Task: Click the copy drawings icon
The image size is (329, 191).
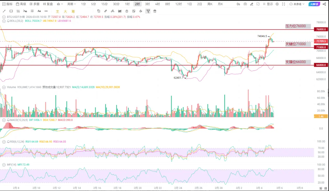Action: pos(99,11)
